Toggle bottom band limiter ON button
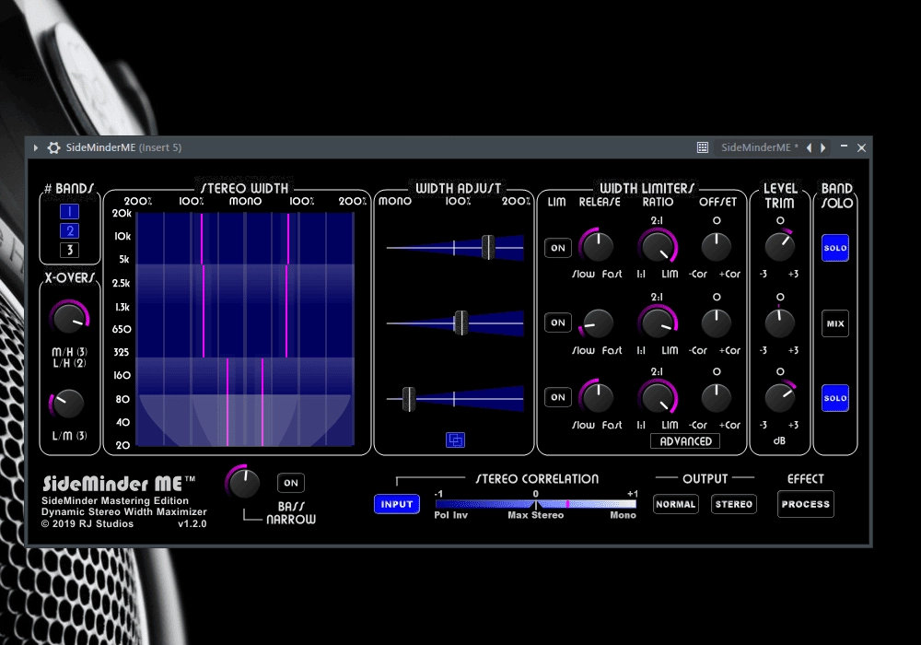This screenshot has width=921, height=645. [558, 397]
